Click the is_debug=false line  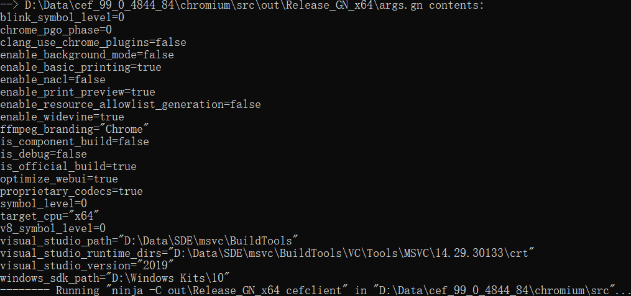point(44,154)
